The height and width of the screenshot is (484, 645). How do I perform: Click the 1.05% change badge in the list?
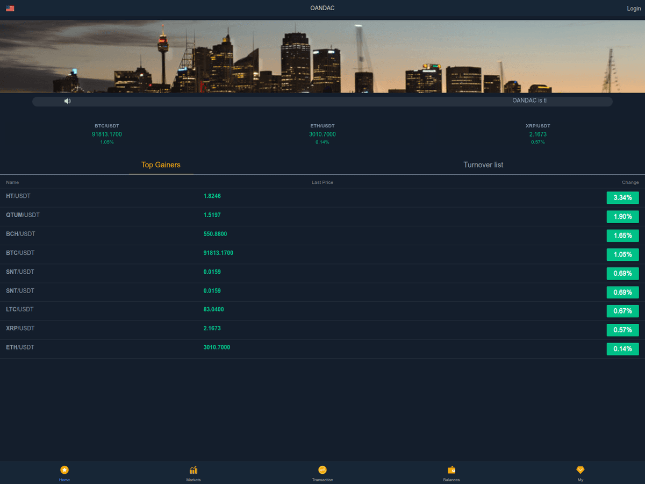tap(623, 254)
